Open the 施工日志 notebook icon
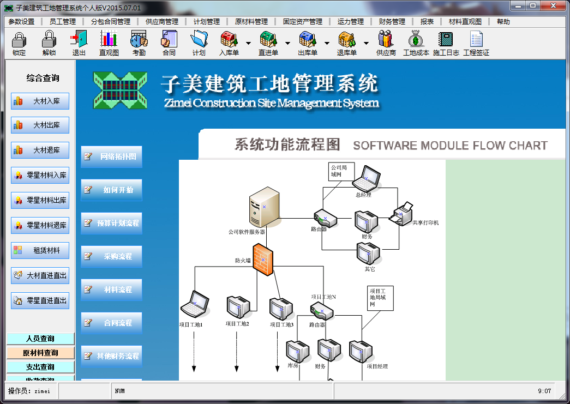The width and height of the screenshot is (570, 404). (446, 43)
